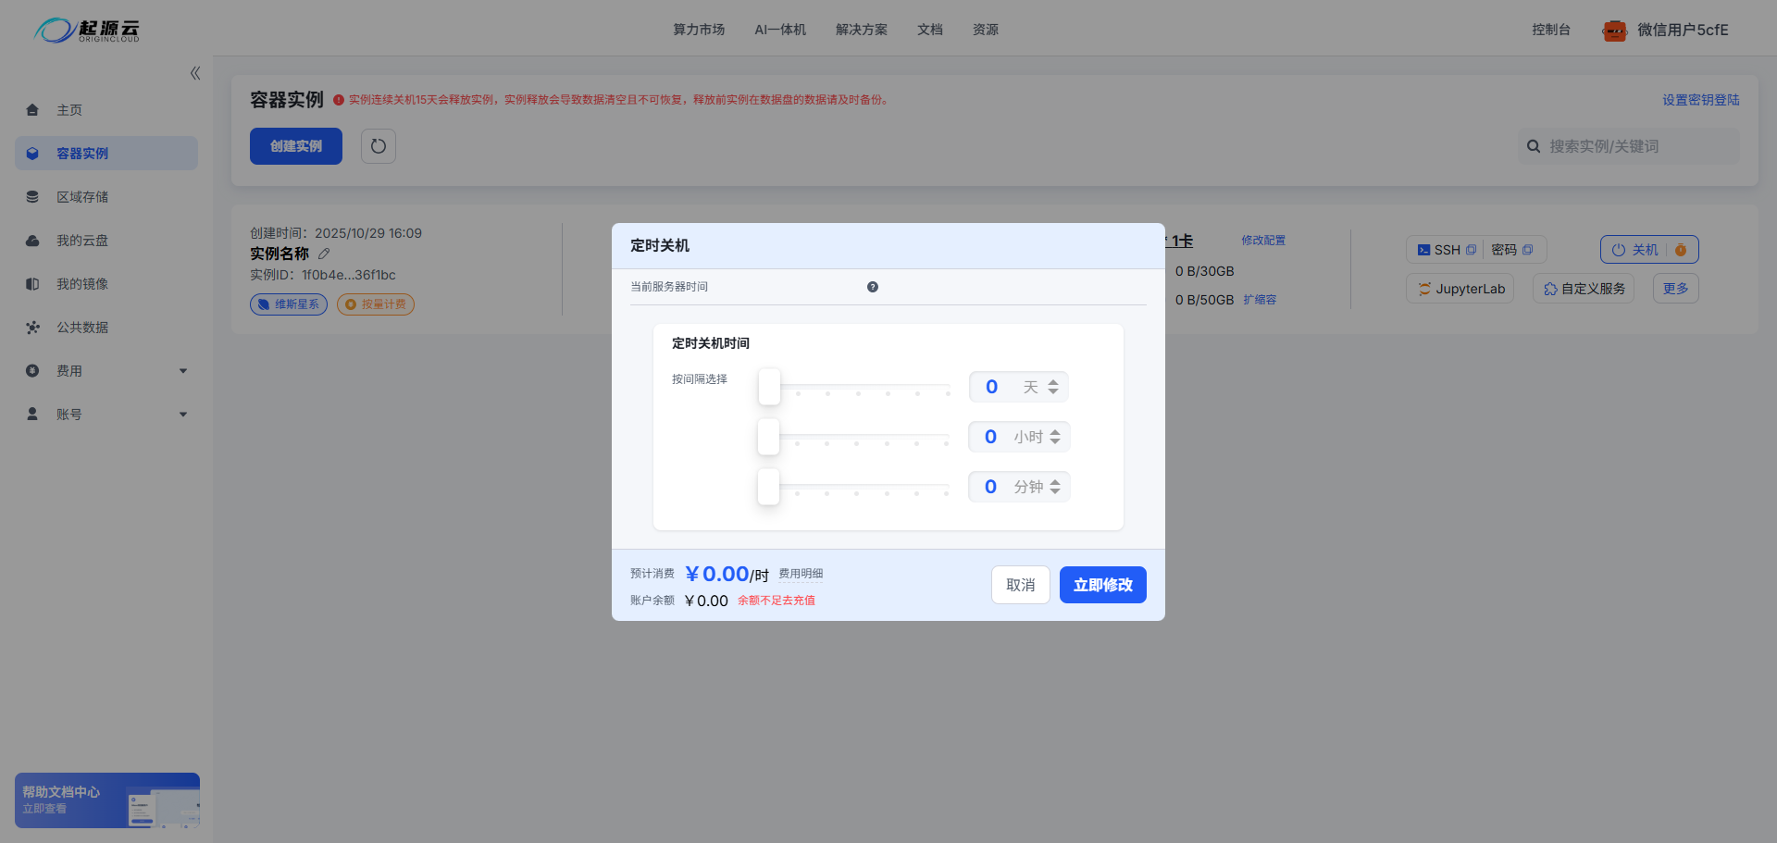Click the JupyterLab logo icon
The width and height of the screenshot is (1777, 843).
click(1424, 289)
